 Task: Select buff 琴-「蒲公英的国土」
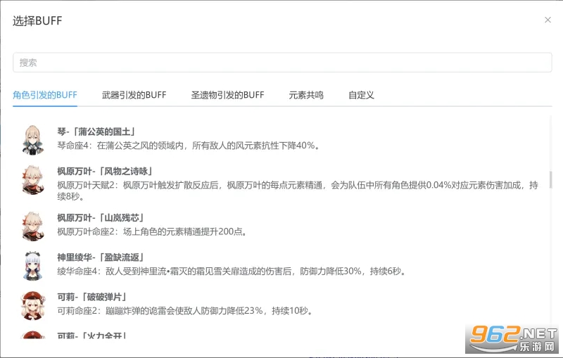click(96, 132)
